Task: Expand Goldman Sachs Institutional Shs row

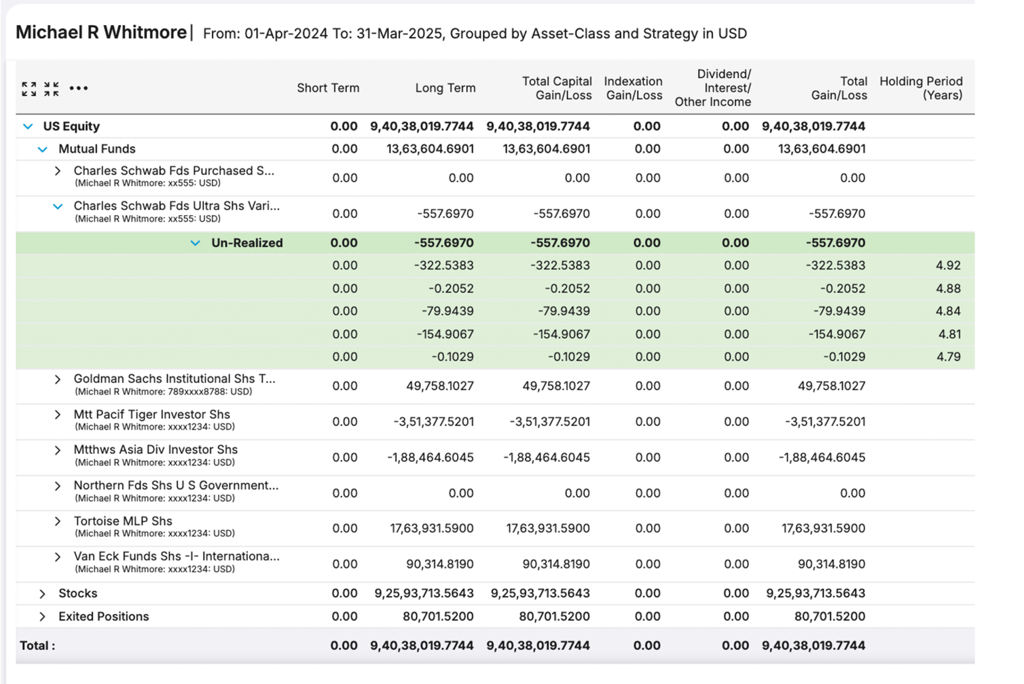Action: 58,379
